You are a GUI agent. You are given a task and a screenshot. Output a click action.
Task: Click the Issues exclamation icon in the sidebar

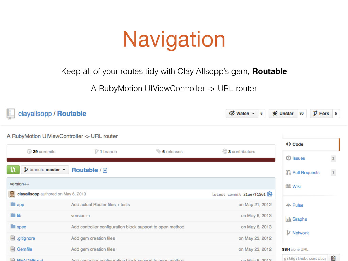pyautogui.click(x=288, y=158)
